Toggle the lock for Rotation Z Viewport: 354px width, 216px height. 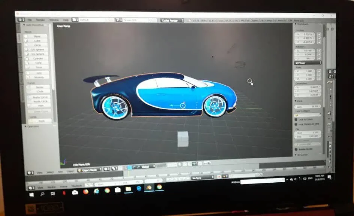point(319,59)
